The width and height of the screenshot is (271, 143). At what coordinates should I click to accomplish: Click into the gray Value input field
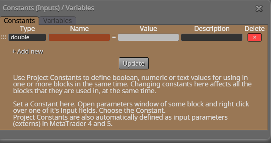148,37
